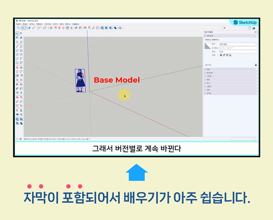Open the 그리기 menu
273x220 pixels.
[48, 24]
